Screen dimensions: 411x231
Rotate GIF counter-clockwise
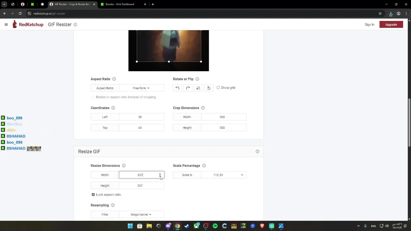177,88
